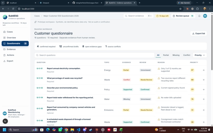Focus the Search questions field
Image resolution: width=213 pixels, height=133 pixels.
coord(94,55)
